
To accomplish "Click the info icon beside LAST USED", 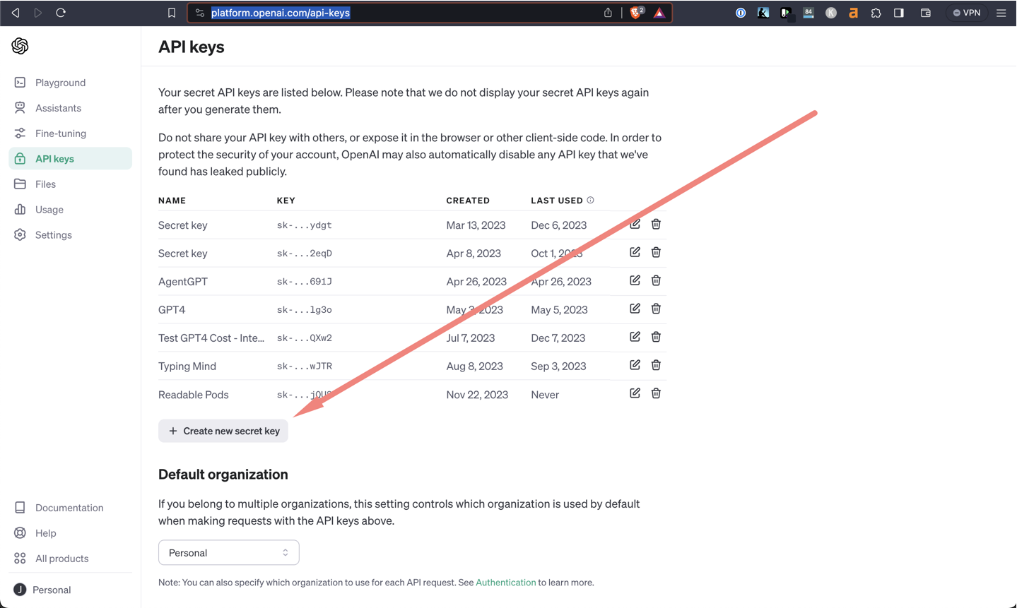I will coord(591,201).
